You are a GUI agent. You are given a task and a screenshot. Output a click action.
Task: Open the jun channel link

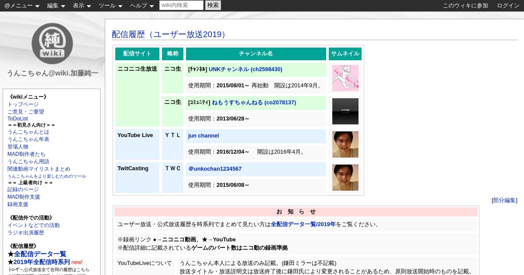203,136
